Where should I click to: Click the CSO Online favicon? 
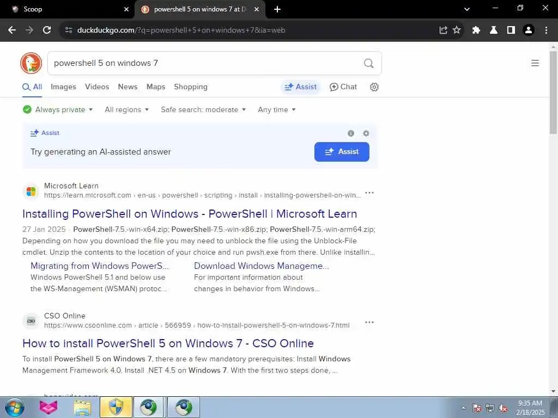(x=31, y=321)
